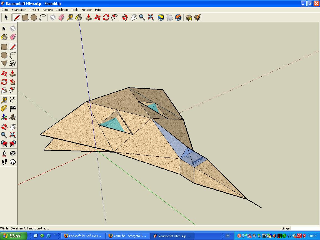
Task: Select the Section Plane tool
Action: coord(13,162)
